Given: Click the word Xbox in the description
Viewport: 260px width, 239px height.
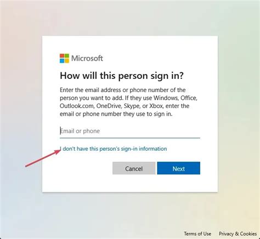Looking at the screenshot, I should click(x=156, y=106).
